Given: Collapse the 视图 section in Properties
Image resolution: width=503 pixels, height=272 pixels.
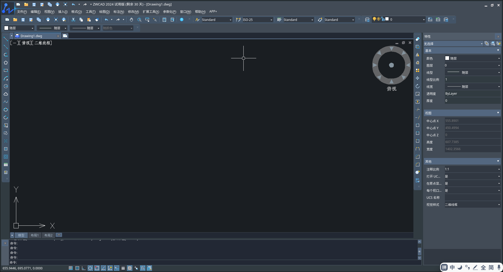Looking at the screenshot, I should tap(498, 113).
